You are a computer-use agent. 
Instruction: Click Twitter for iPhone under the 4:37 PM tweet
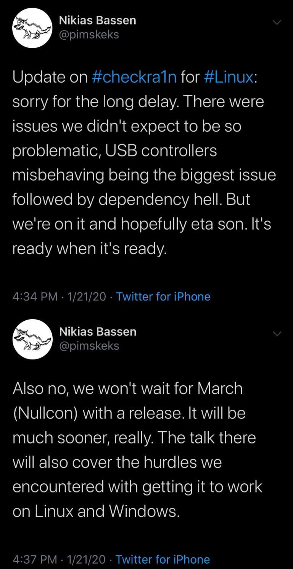point(163,559)
